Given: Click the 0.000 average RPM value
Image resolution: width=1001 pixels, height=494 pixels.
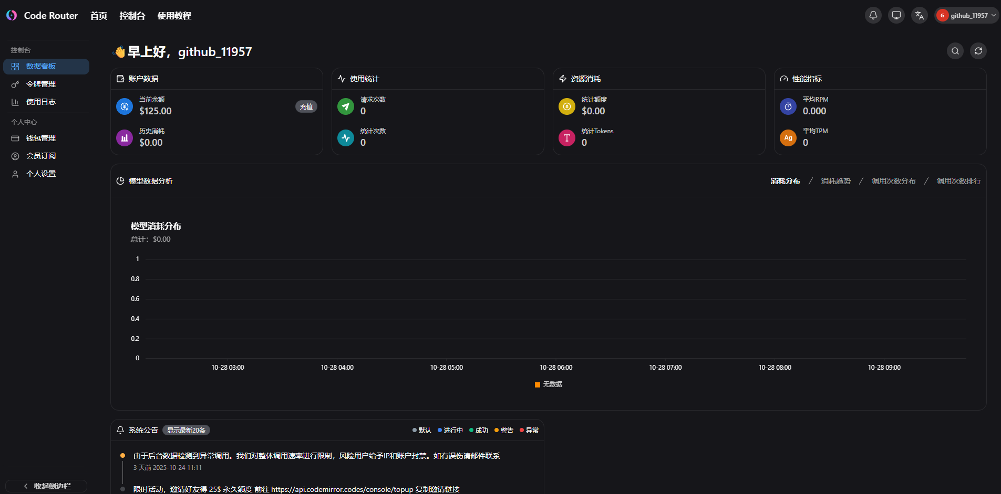Looking at the screenshot, I should (814, 111).
